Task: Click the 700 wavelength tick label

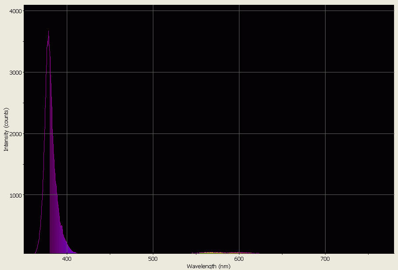Action: [x=326, y=259]
